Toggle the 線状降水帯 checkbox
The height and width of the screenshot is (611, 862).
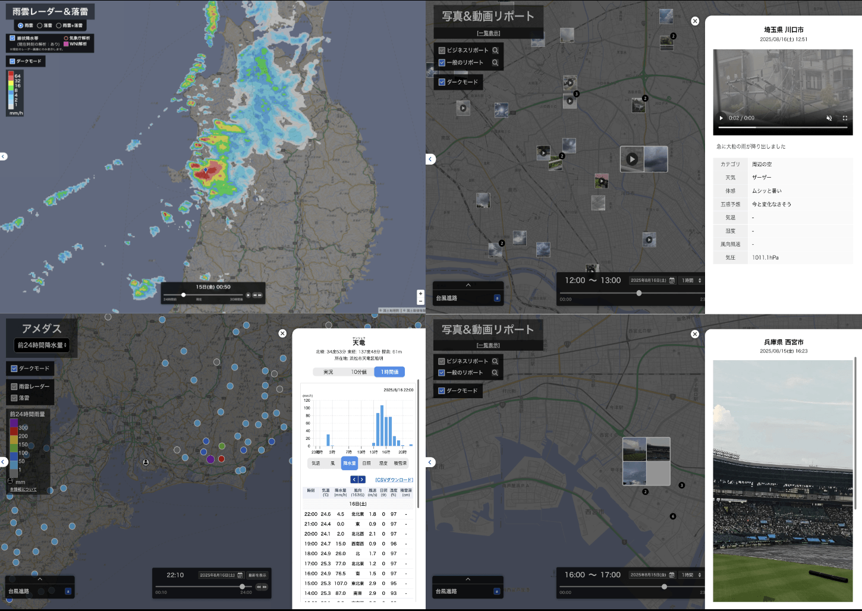(12, 38)
